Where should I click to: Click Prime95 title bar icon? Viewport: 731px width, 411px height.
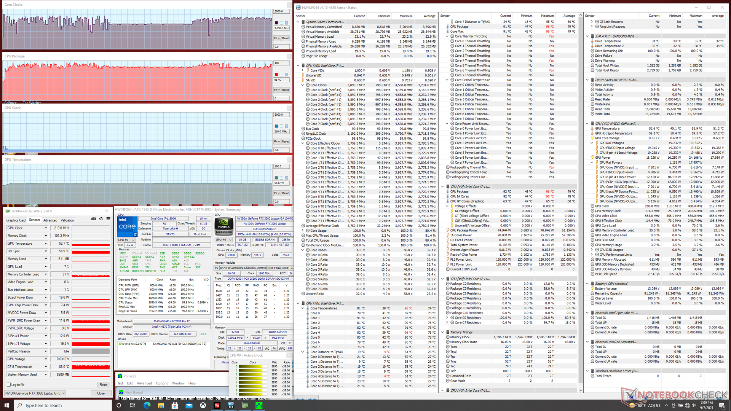pos(120,376)
